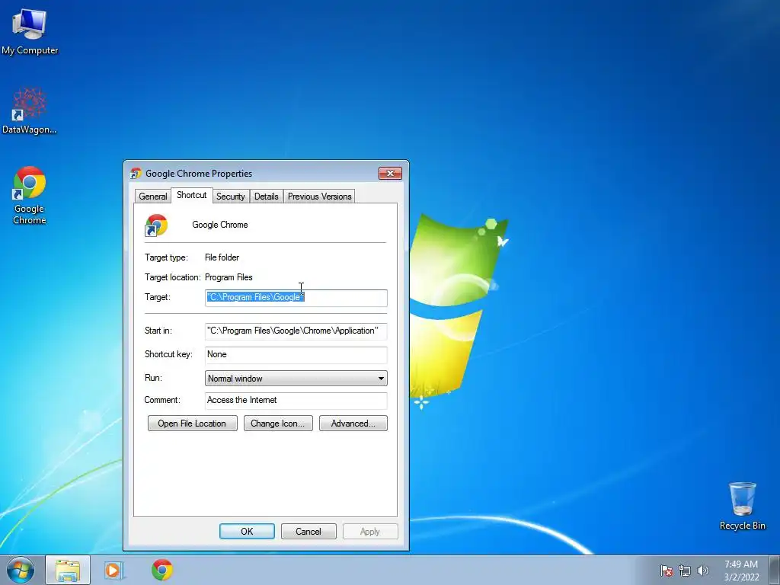Expand the Run dropdown list
Screen dimensions: 780x585
(x=296, y=378)
